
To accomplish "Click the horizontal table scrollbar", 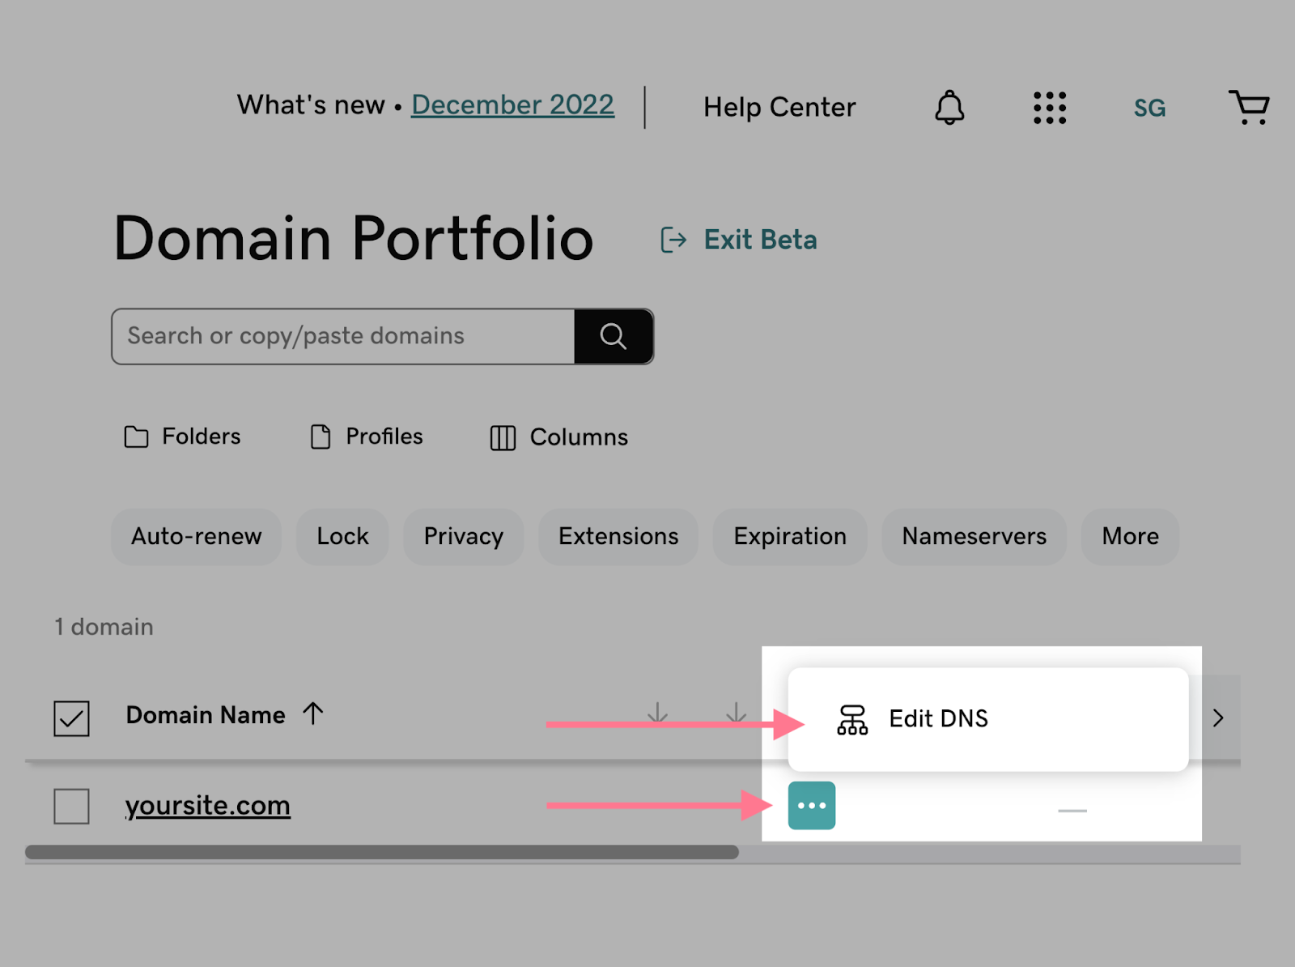I will pyautogui.click(x=381, y=852).
